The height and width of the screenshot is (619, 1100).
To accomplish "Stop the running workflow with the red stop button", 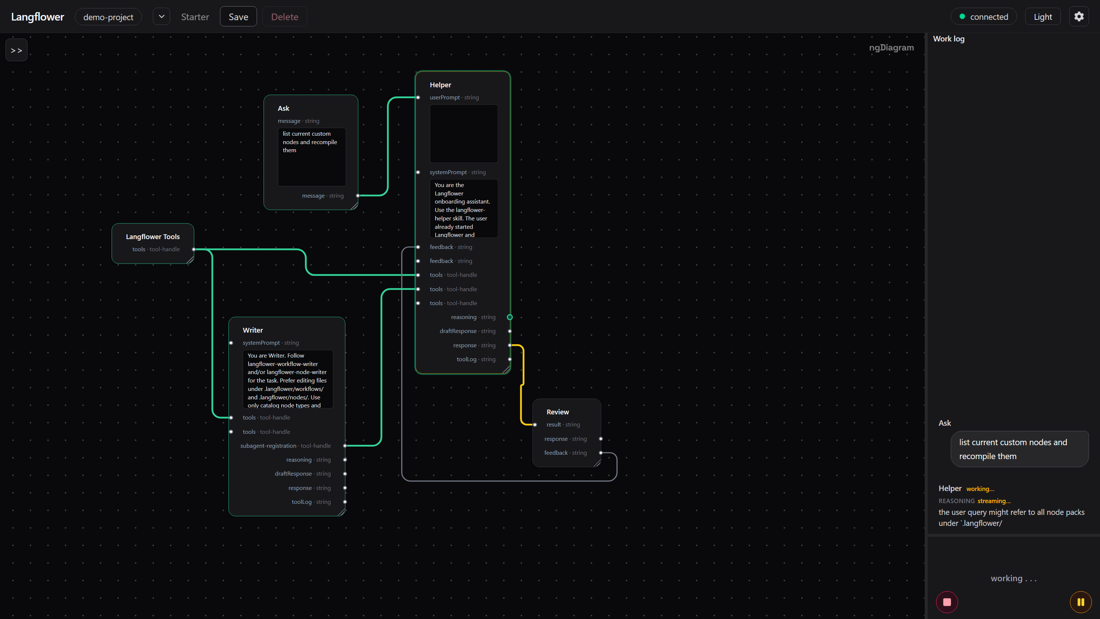I will [947, 602].
